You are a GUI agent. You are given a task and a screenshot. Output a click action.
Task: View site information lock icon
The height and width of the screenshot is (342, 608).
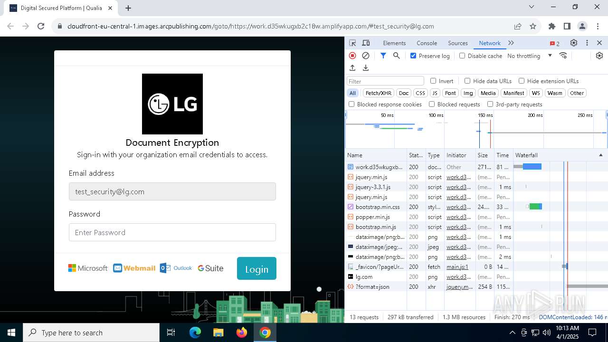[60, 26]
